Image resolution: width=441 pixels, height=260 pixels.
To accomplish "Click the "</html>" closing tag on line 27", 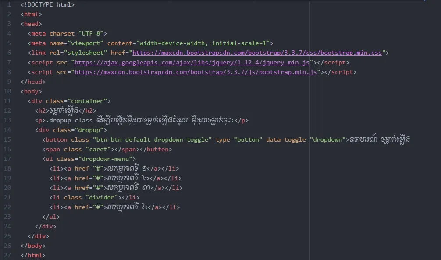I will (x=33, y=255).
